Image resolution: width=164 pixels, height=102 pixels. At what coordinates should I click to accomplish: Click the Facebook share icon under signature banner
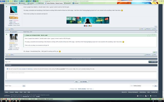tap(85, 26)
